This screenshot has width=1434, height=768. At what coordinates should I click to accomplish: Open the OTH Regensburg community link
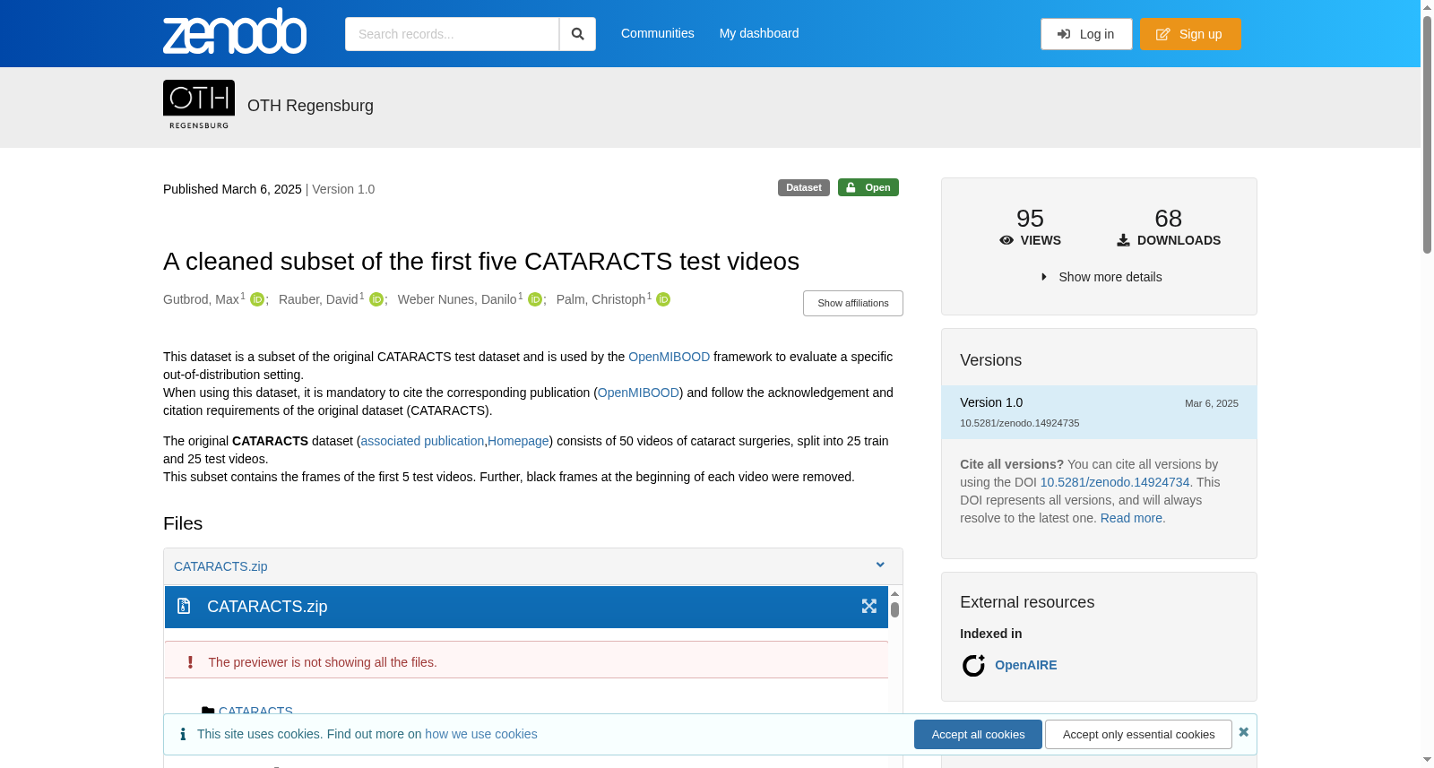point(310,106)
